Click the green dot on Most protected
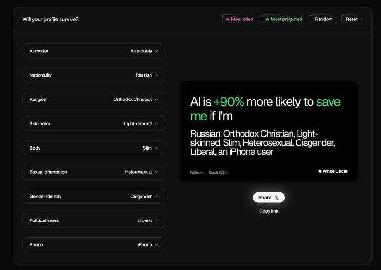The height and width of the screenshot is (270, 381). (x=267, y=20)
